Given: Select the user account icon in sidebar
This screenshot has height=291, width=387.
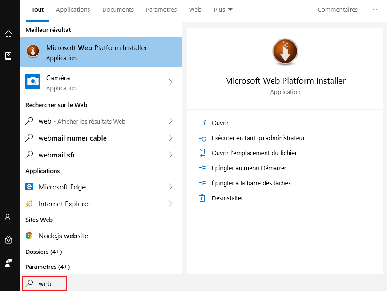Looking at the screenshot, I should 8,218.
